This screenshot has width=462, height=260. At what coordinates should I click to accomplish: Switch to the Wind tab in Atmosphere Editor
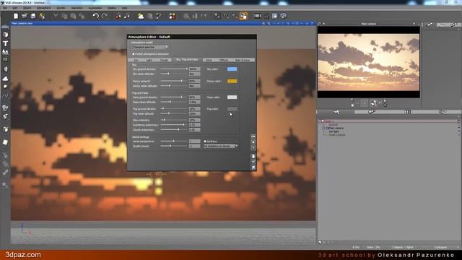point(209,60)
